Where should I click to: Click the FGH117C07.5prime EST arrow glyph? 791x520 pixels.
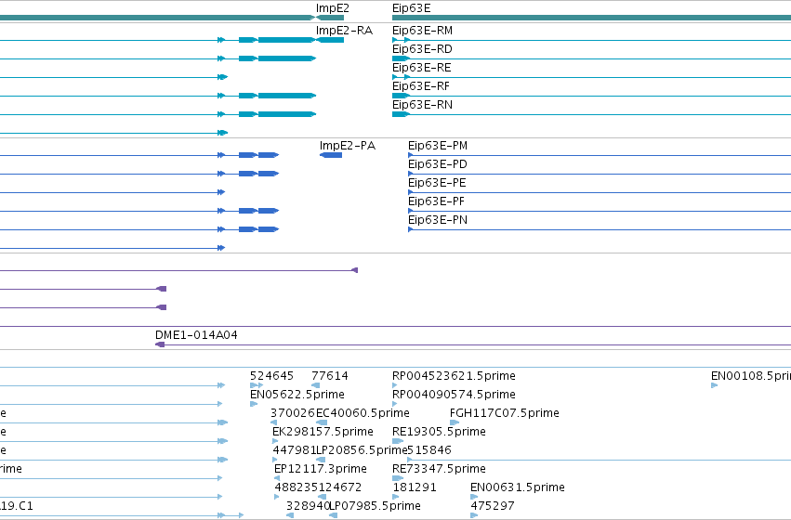(x=454, y=422)
